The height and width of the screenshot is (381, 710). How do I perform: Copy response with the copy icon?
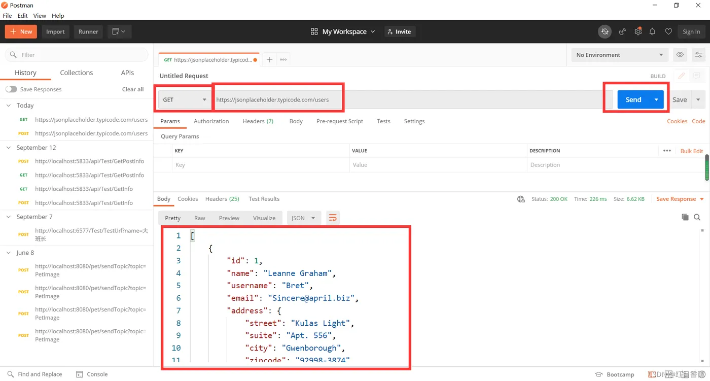[685, 217]
